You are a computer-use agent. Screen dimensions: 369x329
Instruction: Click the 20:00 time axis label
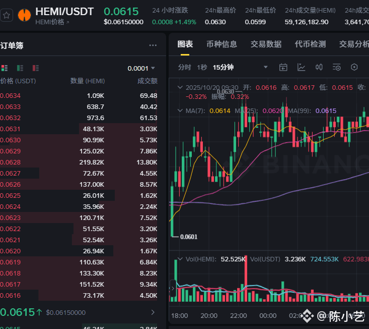[209, 315]
